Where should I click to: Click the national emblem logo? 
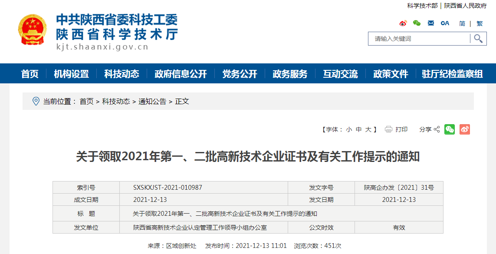click(x=32, y=30)
